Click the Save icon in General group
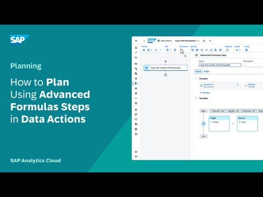 pos(148,50)
